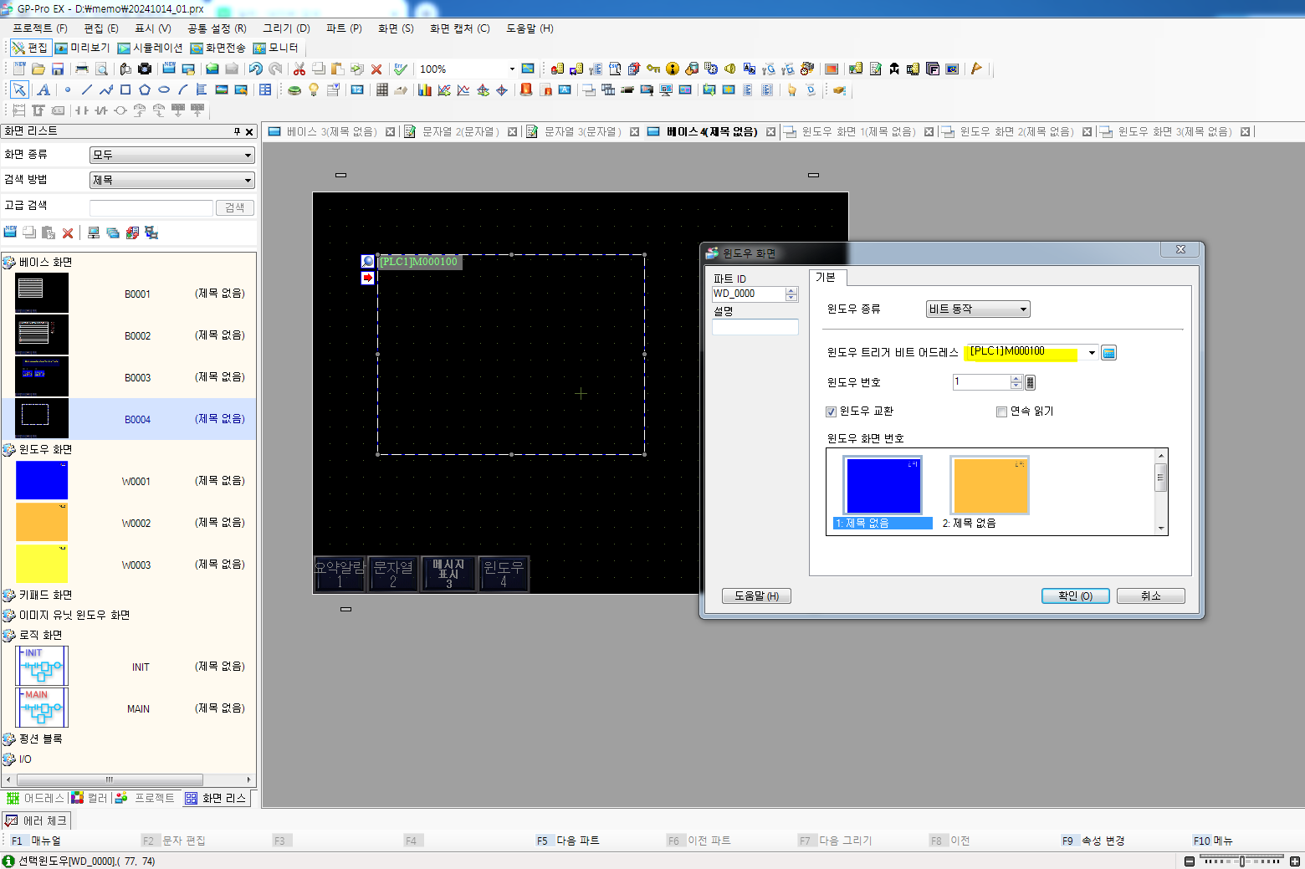Viewport: 1305px width, 869px height.
Task: Click the 화면전송 transfer button
Action: coord(218,49)
